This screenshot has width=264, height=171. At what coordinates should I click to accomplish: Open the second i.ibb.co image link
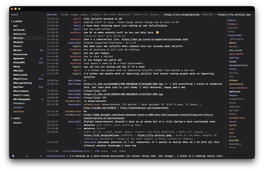pyautogui.click(x=123, y=94)
